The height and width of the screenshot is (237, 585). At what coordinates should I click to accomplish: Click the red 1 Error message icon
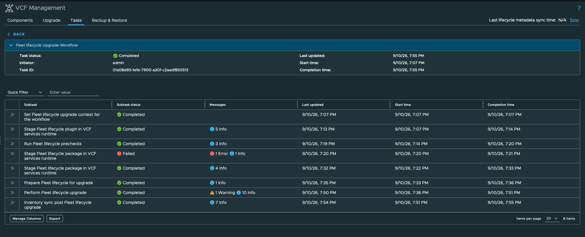[212, 154]
